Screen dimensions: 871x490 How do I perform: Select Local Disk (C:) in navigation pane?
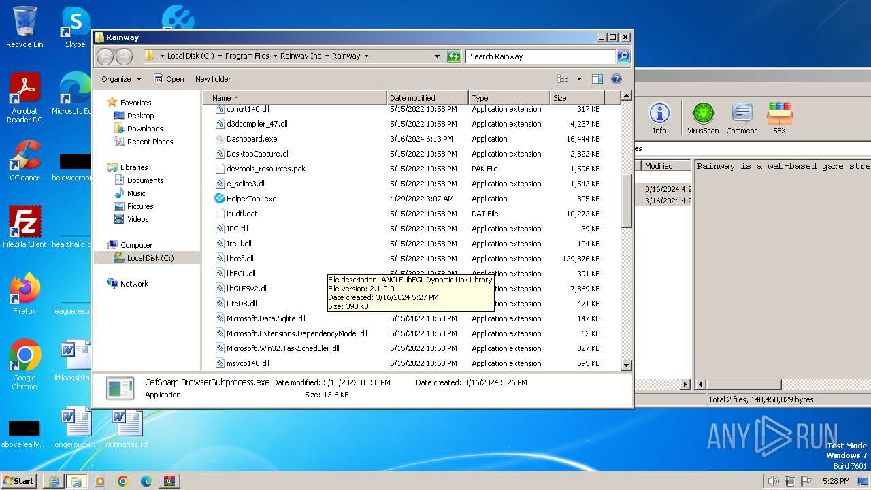(x=150, y=258)
